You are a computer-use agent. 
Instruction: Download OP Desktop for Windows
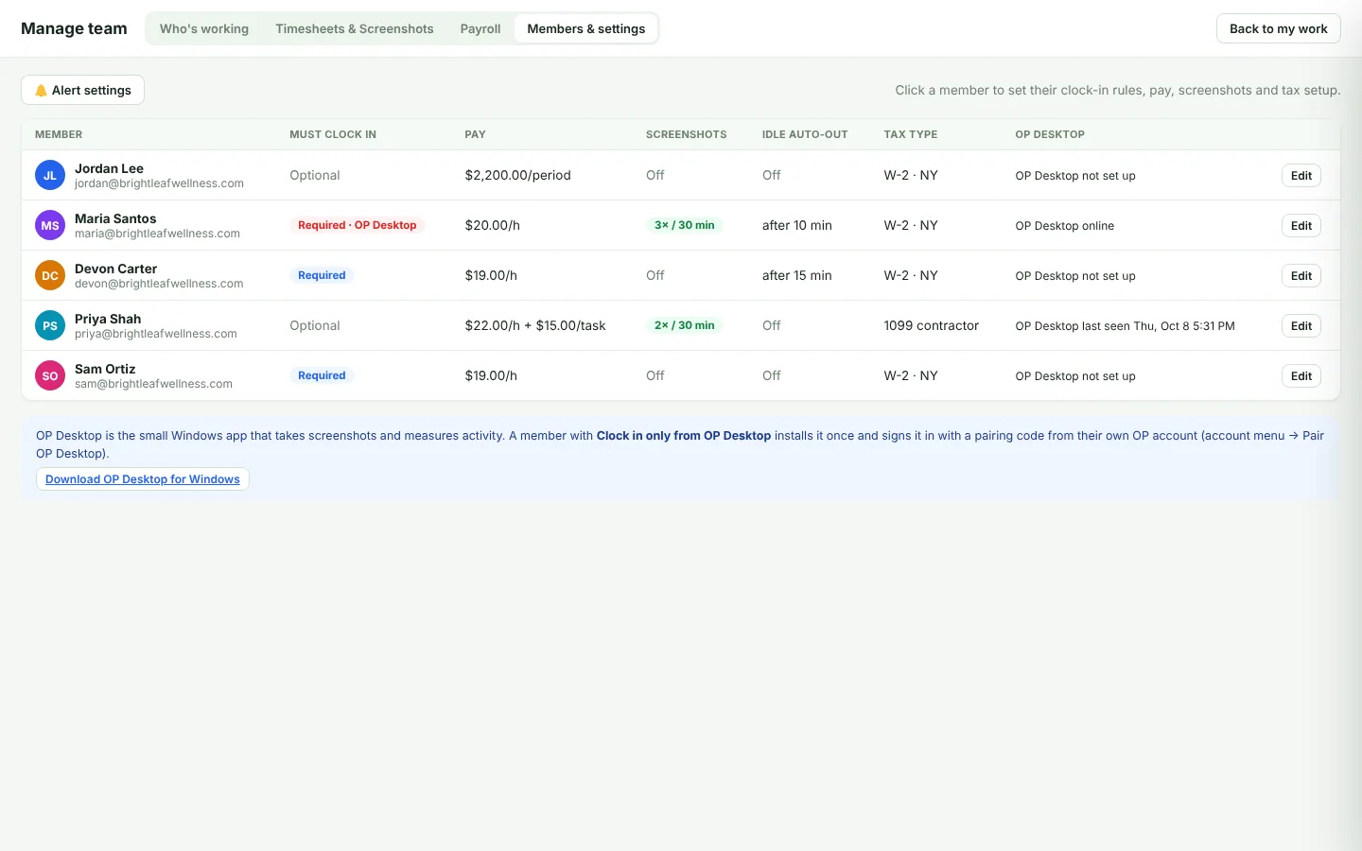(143, 479)
